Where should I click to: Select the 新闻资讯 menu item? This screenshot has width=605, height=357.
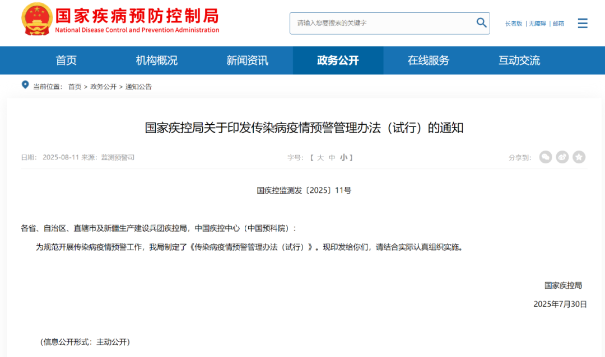coord(248,60)
